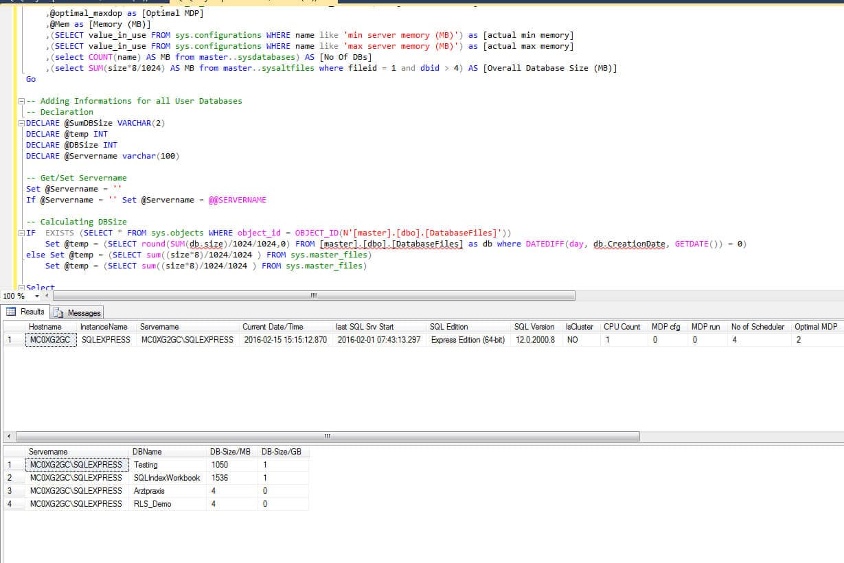Click the DATEDIFF function in the code
Viewport: 844px width, 563px height.
coord(545,244)
